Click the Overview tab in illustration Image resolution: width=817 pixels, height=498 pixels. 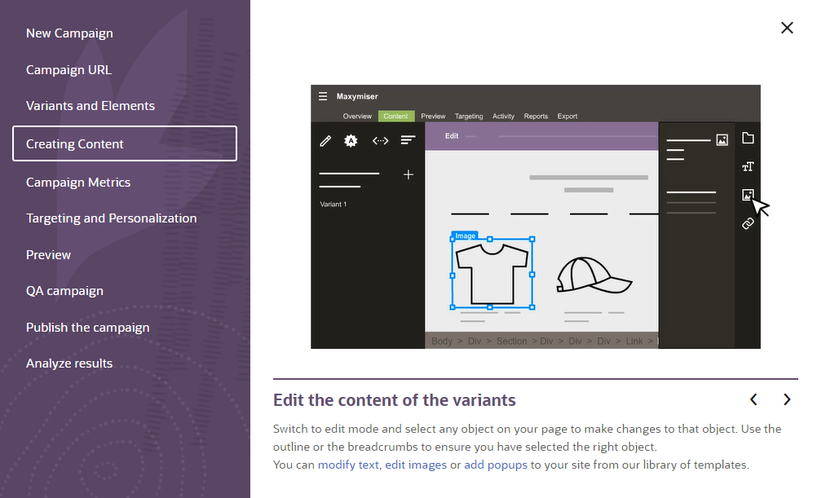(357, 117)
